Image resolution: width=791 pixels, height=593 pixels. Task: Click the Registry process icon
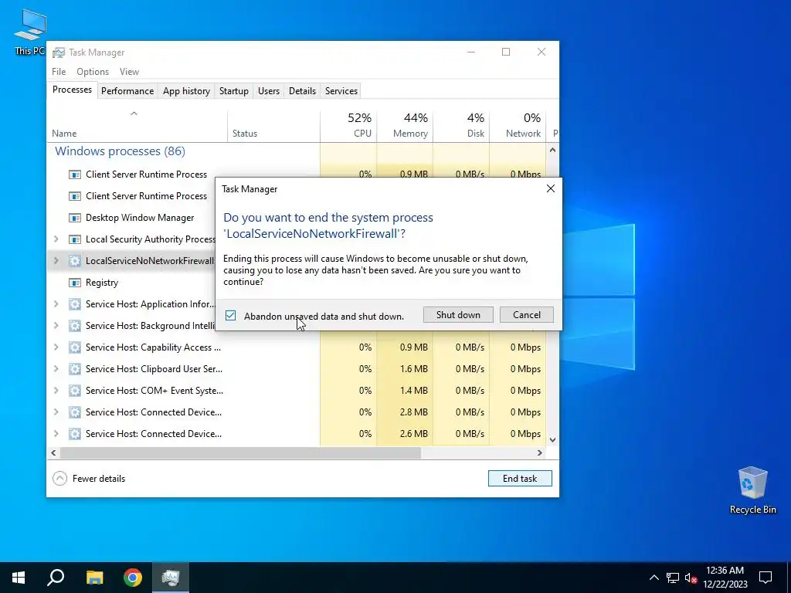(75, 283)
